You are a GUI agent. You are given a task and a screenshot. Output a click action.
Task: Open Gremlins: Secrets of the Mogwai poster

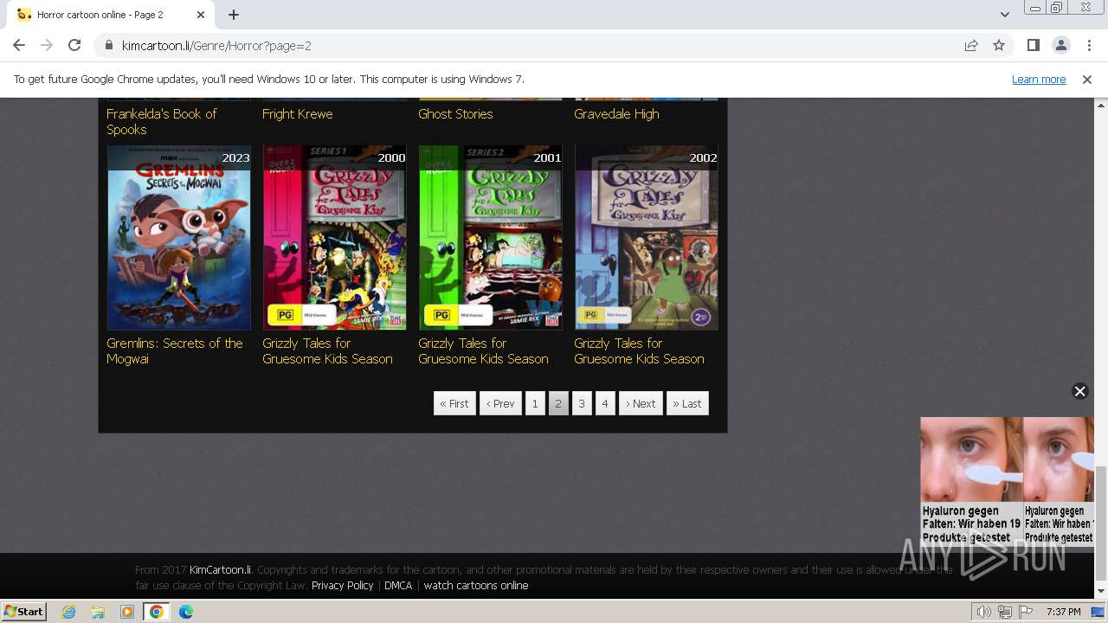(x=178, y=237)
